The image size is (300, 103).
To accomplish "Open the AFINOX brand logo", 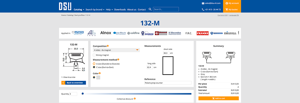I will [78, 33].
